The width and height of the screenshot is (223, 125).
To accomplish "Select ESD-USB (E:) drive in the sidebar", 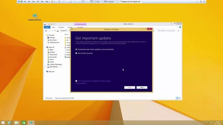I will click(54, 67).
